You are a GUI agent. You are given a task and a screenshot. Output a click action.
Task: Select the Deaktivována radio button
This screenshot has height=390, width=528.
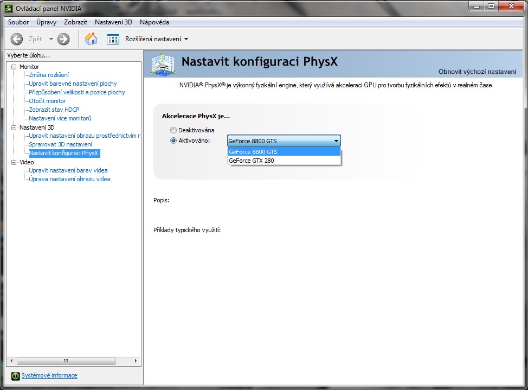173,130
